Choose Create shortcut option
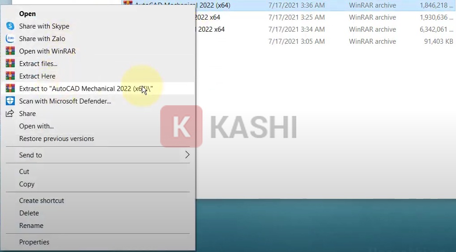The image size is (456, 252). tap(42, 201)
